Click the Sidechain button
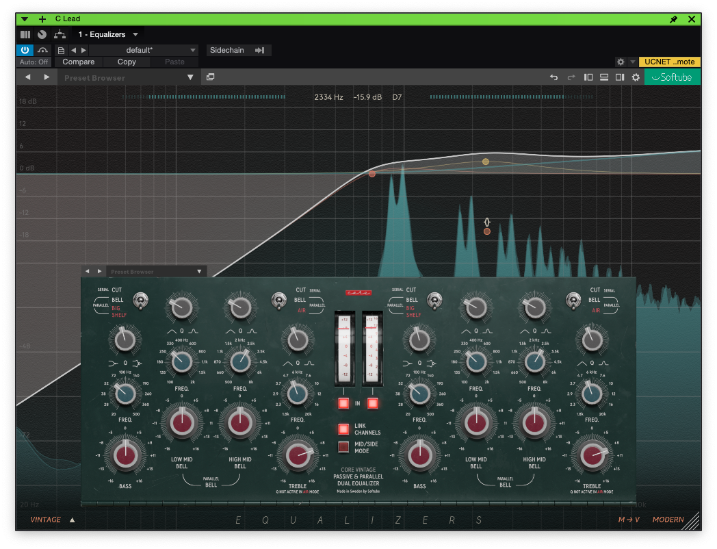 click(x=227, y=51)
